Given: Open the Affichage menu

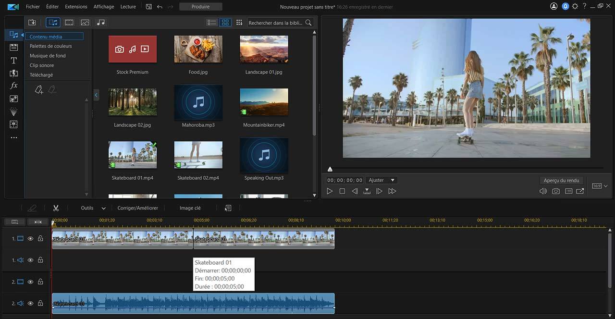Looking at the screenshot, I should 104,7.
